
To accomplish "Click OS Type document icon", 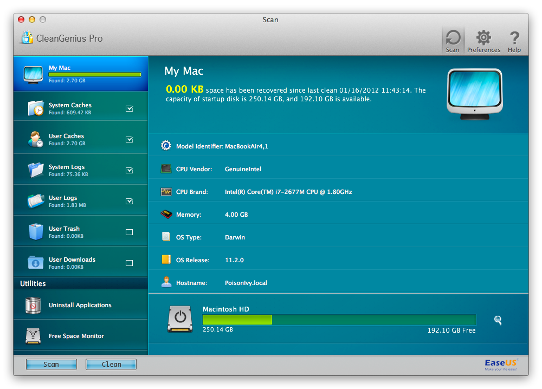I will pyautogui.click(x=166, y=237).
